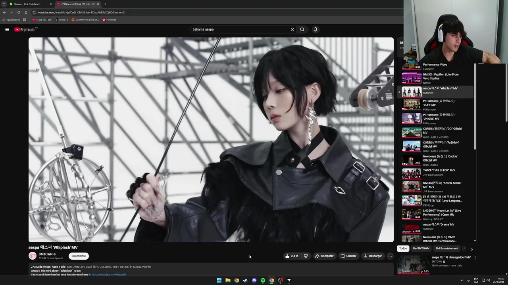
Task: Click the playlist panel scrollbar
Action: pyautogui.click(x=475, y=107)
